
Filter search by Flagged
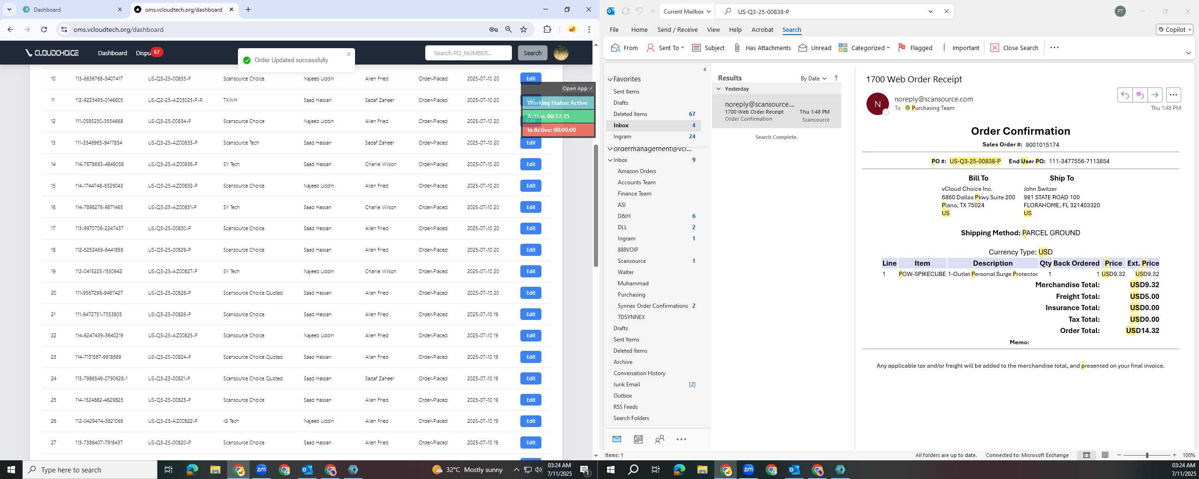click(915, 48)
